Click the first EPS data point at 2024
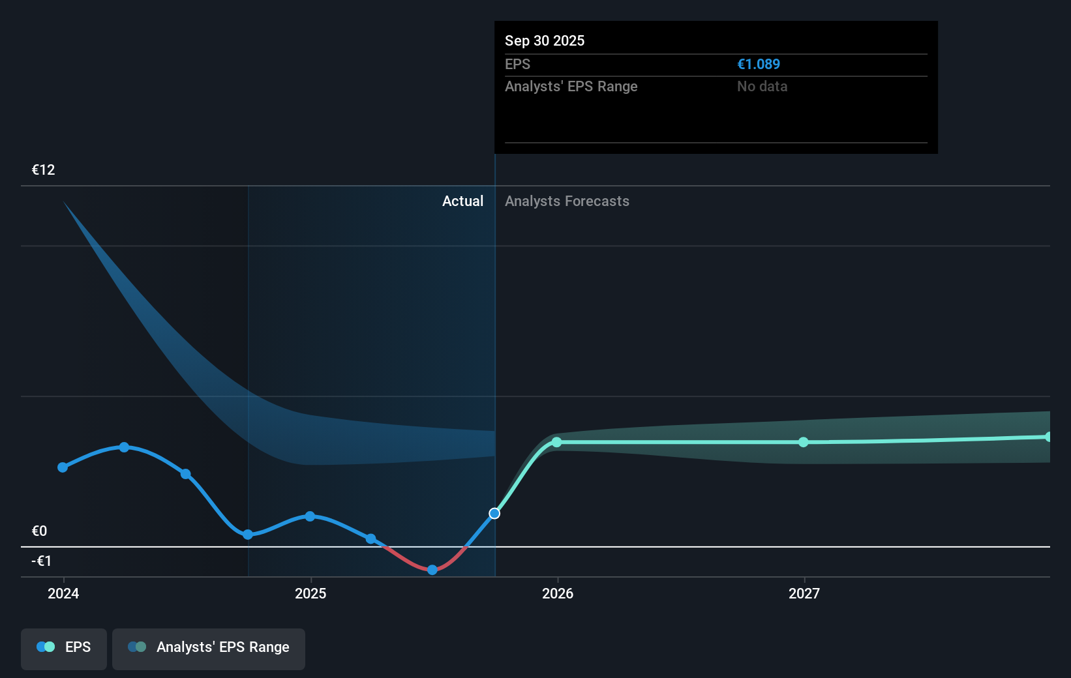1071x678 pixels. click(x=63, y=467)
